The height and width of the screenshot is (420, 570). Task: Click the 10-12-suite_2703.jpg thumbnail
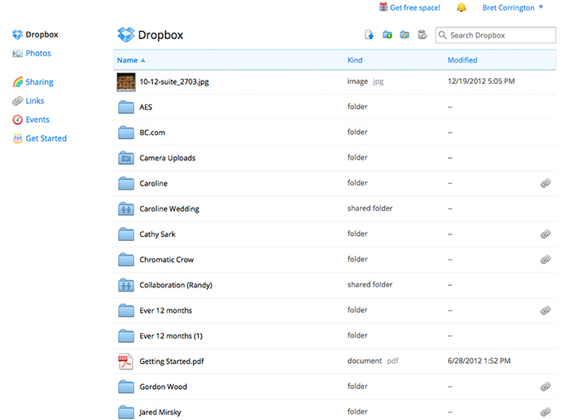125,81
